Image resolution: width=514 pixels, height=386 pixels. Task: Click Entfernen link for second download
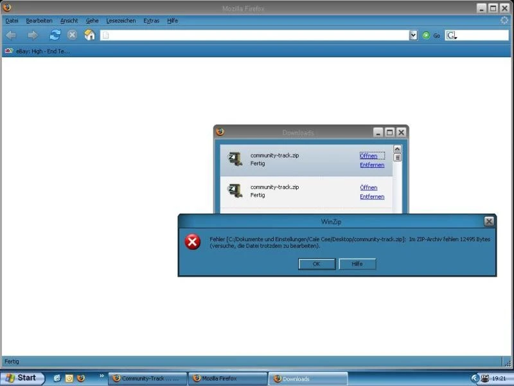[x=372, y=197]
